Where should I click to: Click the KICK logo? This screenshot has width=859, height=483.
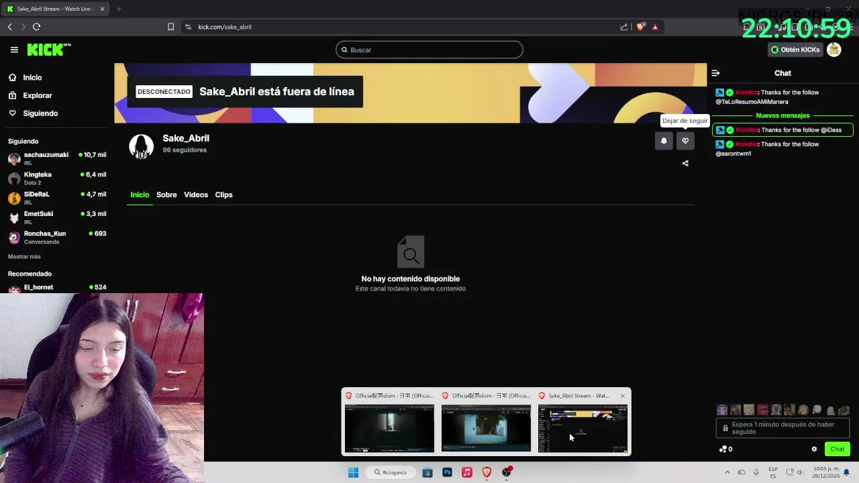coord(48,50)
